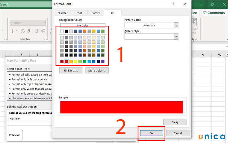Select "Format only cells that contain" rule type

tap(29, 79)
